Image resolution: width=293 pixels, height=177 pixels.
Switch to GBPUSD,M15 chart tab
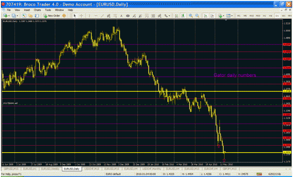tap(11, 169)
